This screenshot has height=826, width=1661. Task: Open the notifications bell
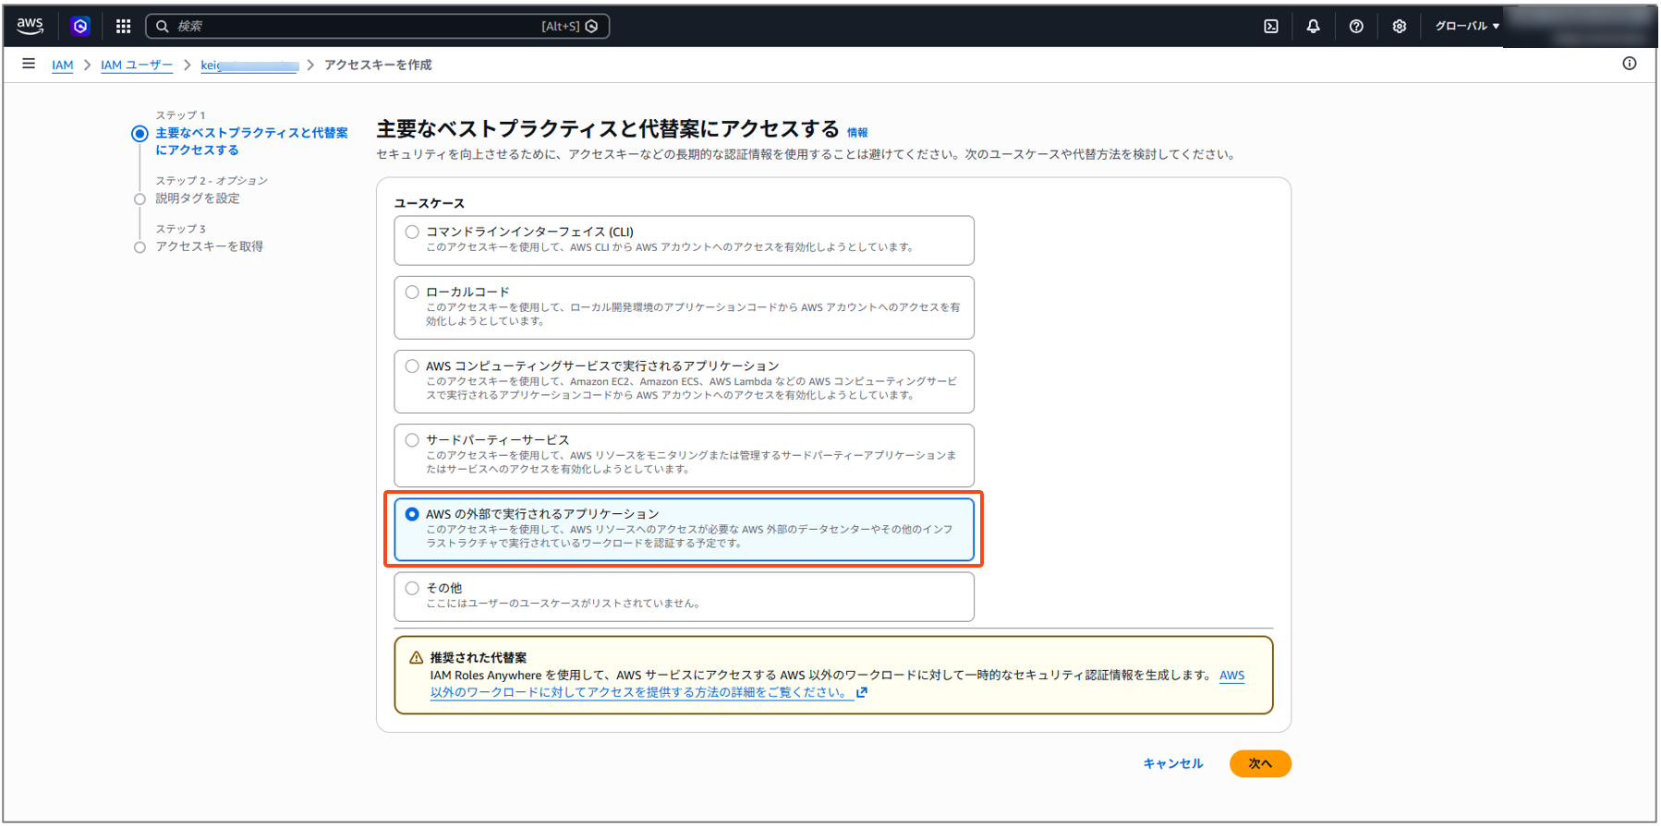click(x=1313, y=26)
